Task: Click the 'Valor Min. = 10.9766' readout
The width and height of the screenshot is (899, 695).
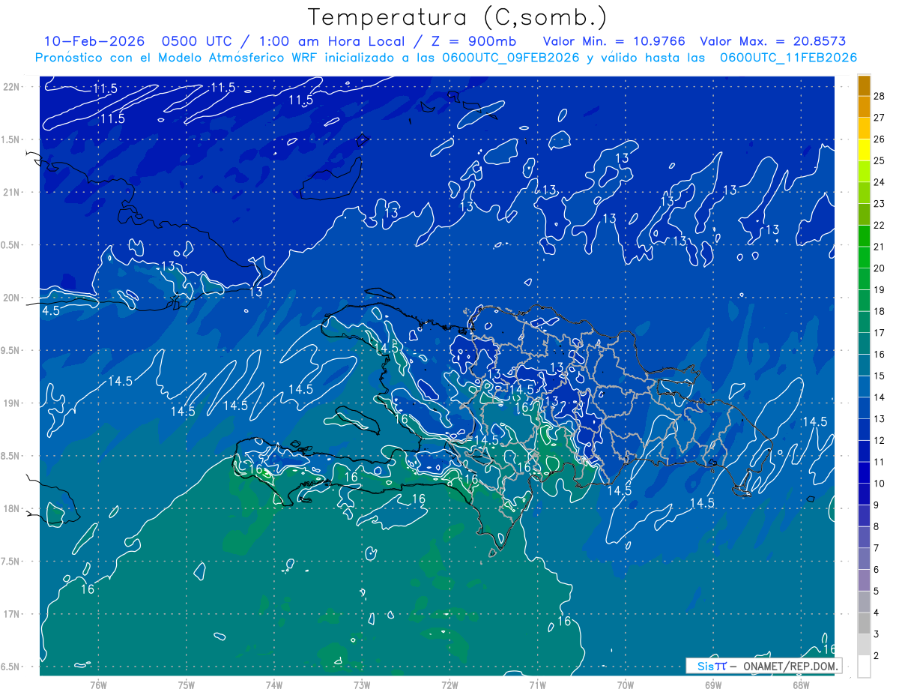Action: click(x=614, y=41)
